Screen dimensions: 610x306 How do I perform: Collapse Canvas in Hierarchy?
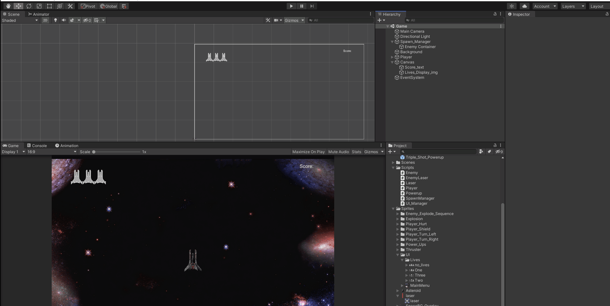click(x=392, y=62)
